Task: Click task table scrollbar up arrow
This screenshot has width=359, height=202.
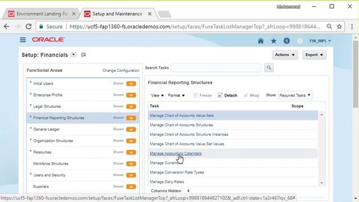Action: (321, 114)
